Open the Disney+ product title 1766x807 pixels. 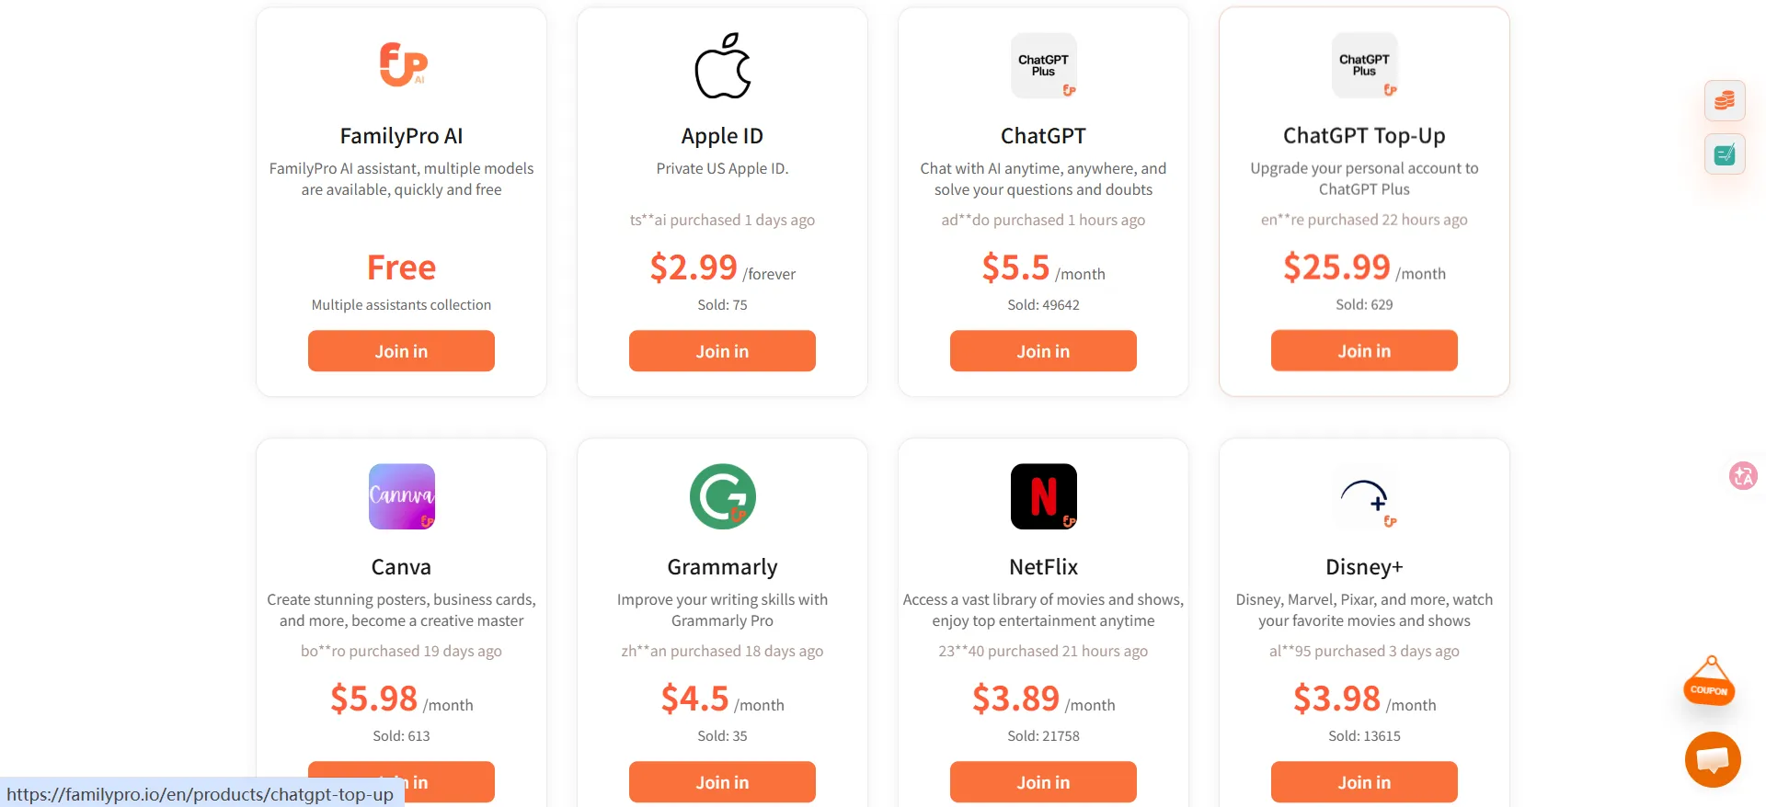click(x=1364, y=567)
